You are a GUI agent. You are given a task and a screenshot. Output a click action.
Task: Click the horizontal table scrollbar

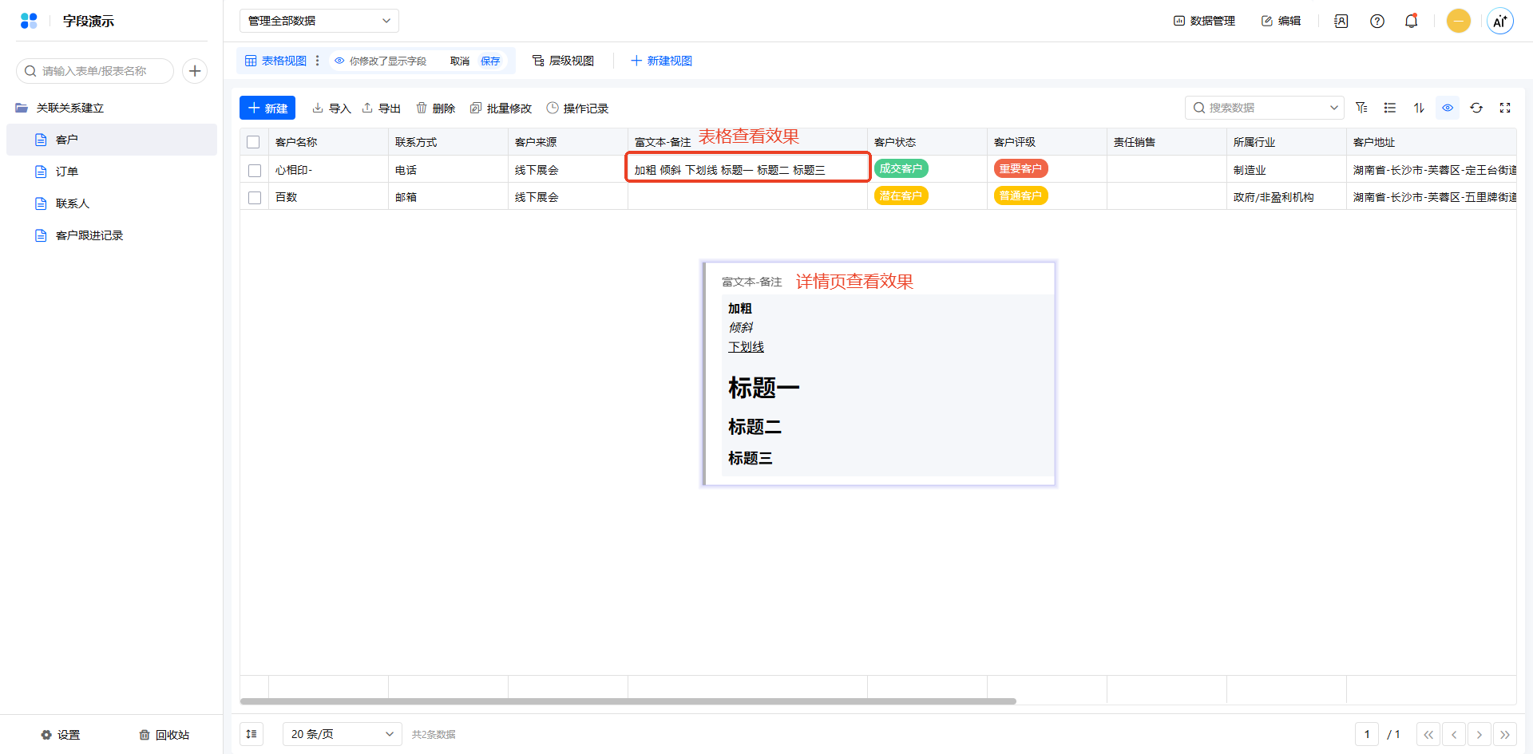628,701
